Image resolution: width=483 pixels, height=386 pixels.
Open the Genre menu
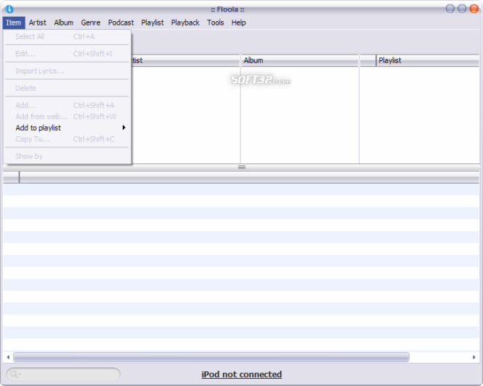click(91, 22)
